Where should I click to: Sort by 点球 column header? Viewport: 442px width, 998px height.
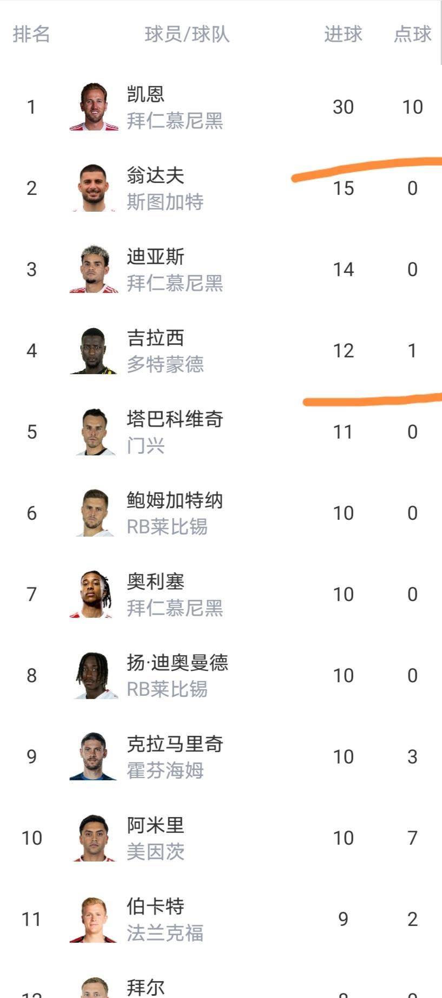tap(412, 34)
